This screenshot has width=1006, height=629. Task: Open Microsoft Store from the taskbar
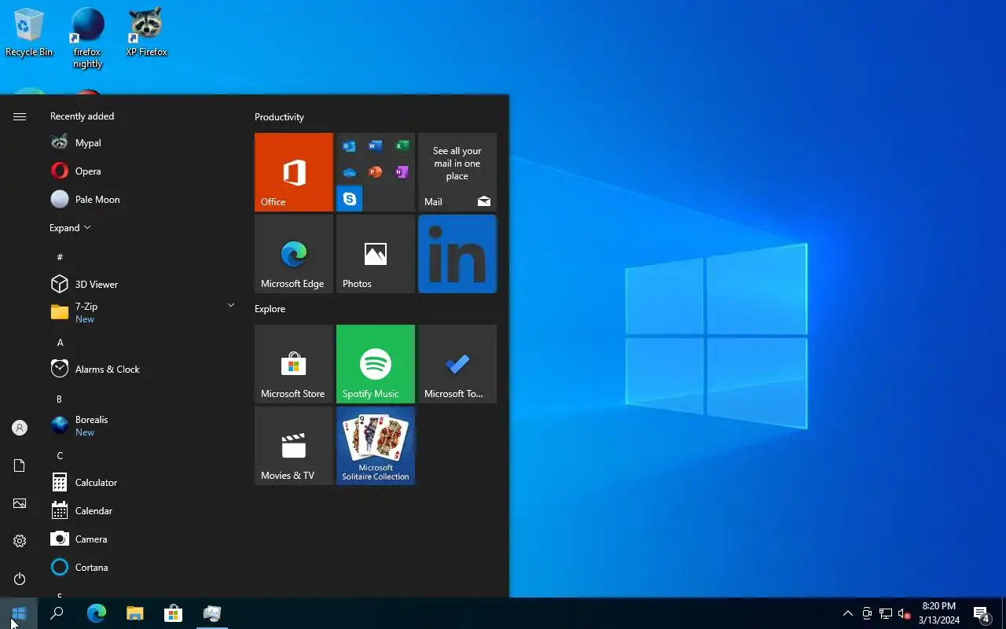click(x=173, y=613)
